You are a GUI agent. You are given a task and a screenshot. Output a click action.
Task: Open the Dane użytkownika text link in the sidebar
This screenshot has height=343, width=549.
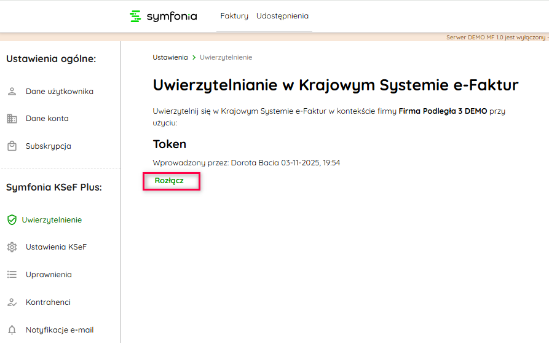click(x=60, y=92)
